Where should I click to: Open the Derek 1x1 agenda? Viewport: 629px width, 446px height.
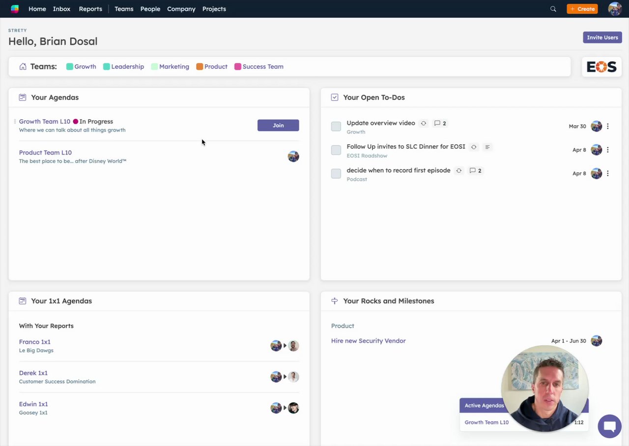(33, 373)
